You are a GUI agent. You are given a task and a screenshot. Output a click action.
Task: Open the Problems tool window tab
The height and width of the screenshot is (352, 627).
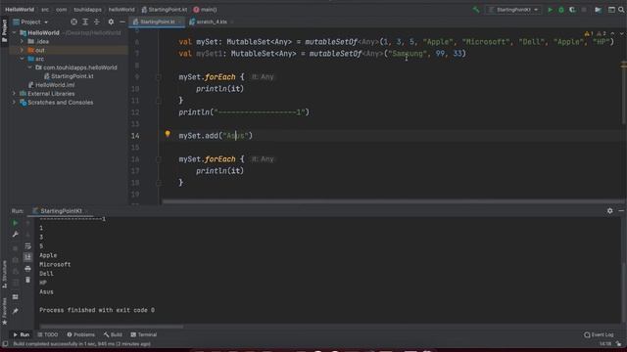(x=80, y=334)
